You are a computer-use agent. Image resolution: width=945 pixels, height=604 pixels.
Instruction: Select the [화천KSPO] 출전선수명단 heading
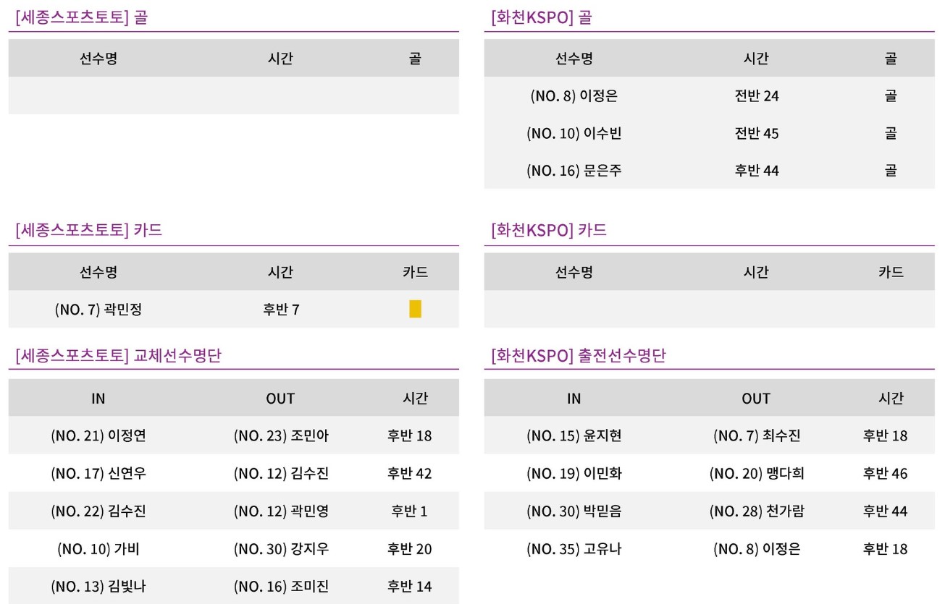(578, 356)
